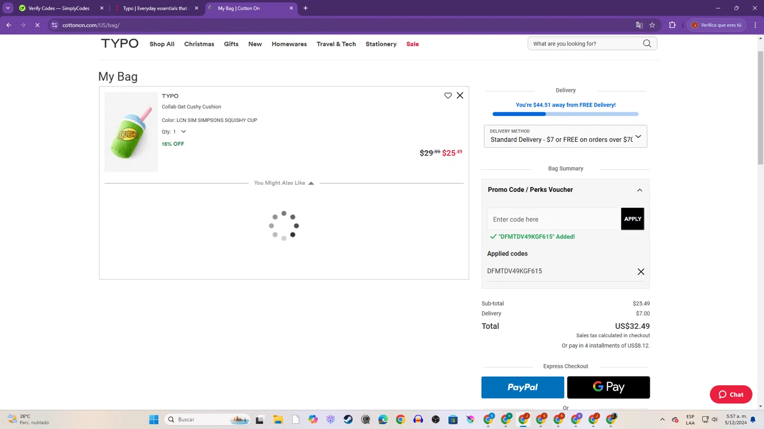
Task: Click the free delivery progress bar
Action: 565,114
